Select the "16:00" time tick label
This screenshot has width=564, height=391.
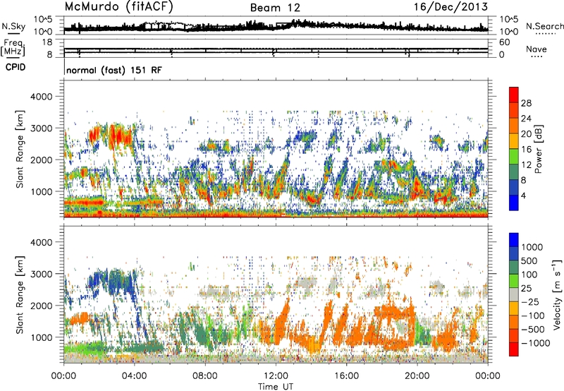(x=346, y=376)
